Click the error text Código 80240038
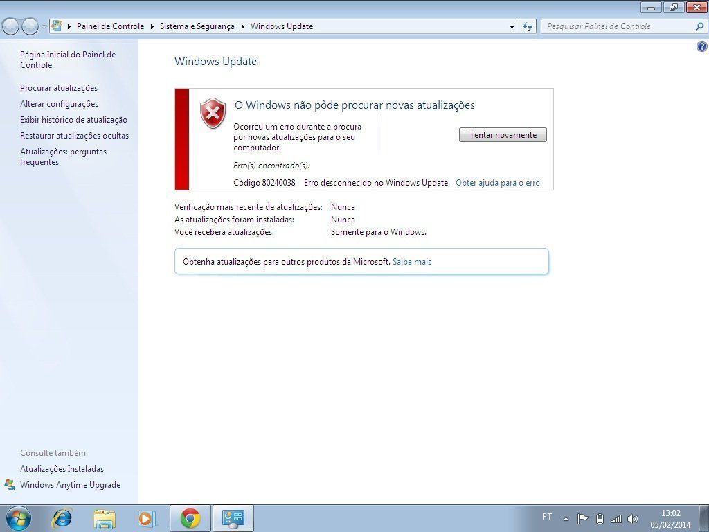Viewport: 709px width, 532px height. [x=264, y=183]
